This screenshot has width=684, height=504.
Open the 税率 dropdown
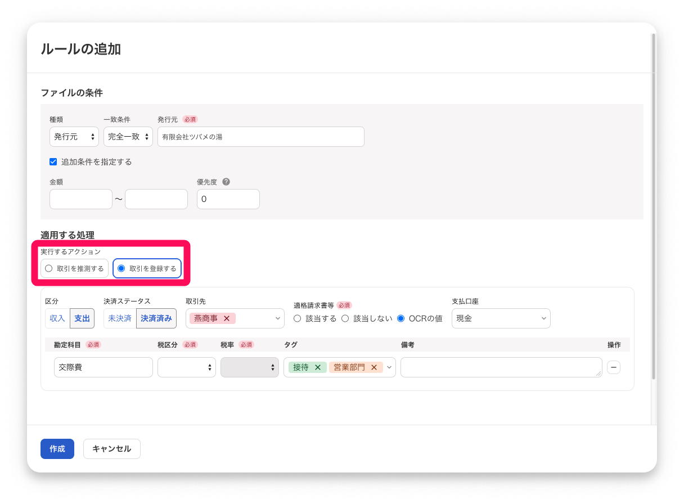click(x=250, y=367)
